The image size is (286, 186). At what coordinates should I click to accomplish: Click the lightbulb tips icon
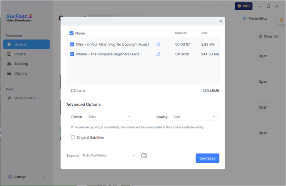[x=281, y=20]
